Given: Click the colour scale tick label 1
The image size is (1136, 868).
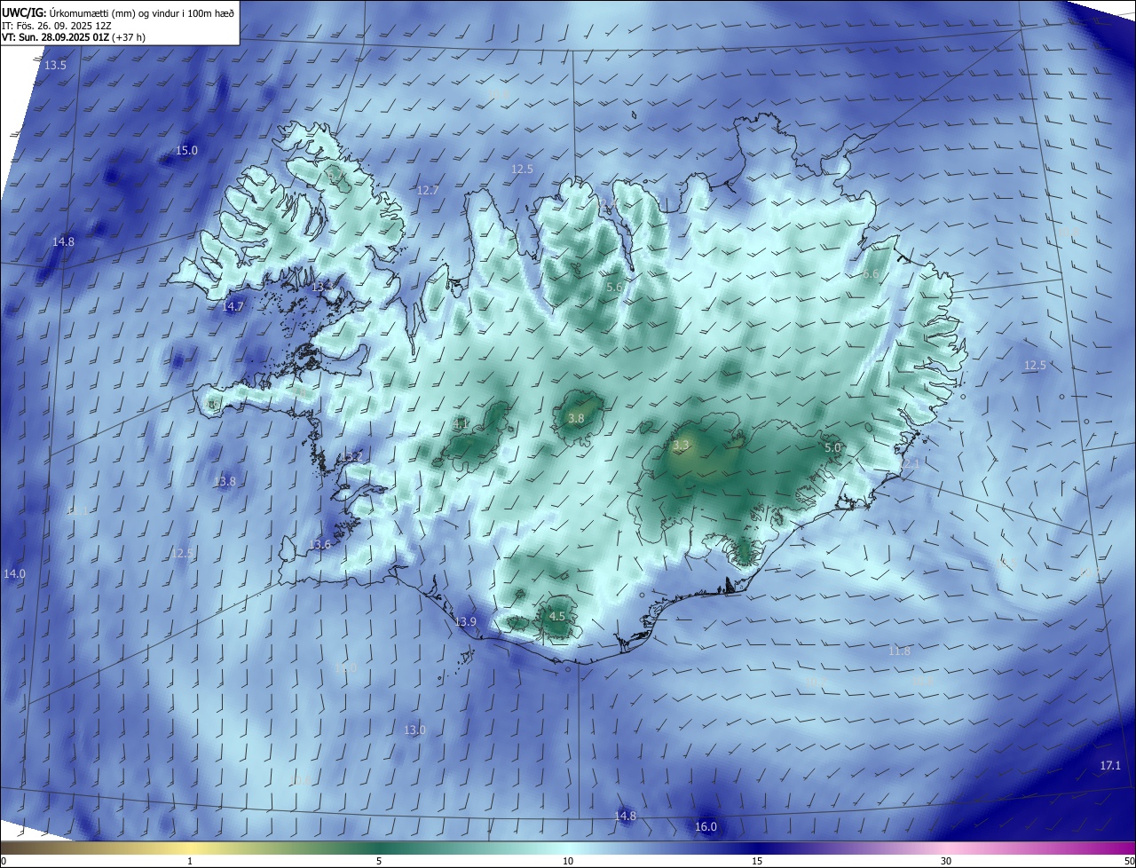Looking at the screenshot, I should click(x=191, y=861).
